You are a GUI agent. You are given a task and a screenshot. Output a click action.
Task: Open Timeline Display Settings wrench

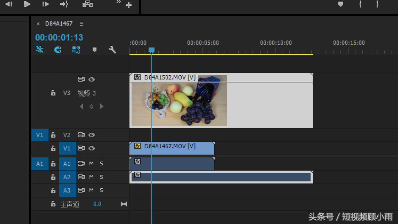(x=112, y=50)
